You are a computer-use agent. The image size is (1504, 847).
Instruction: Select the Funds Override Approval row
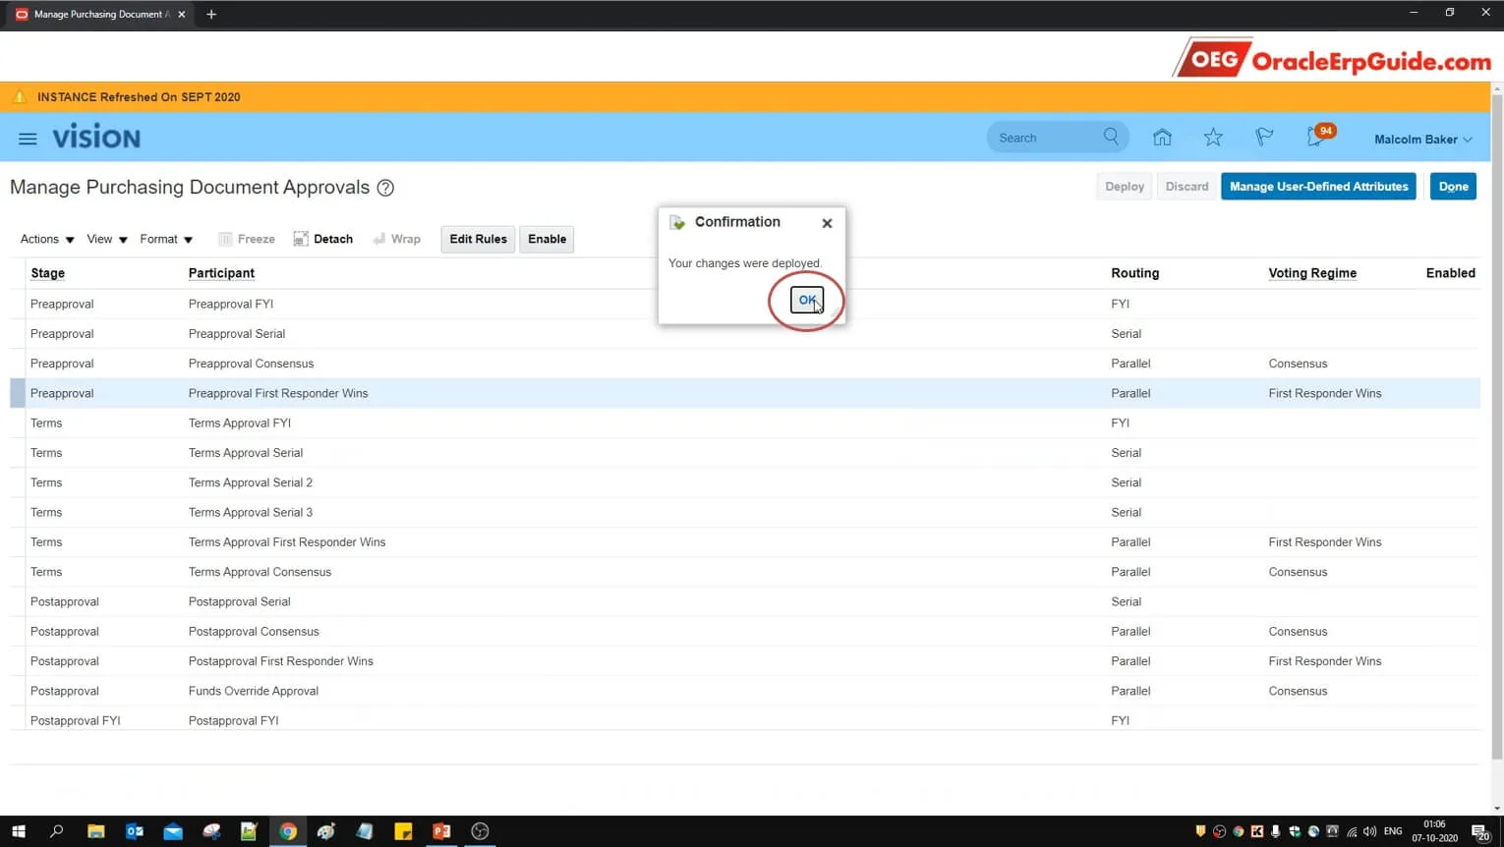pyautogui.click(x=745, y=691)
